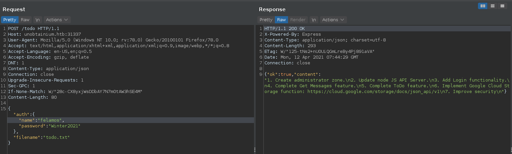512x154 pixels.
Task: Switch Request view to Pretty
Action: [9, 20]
